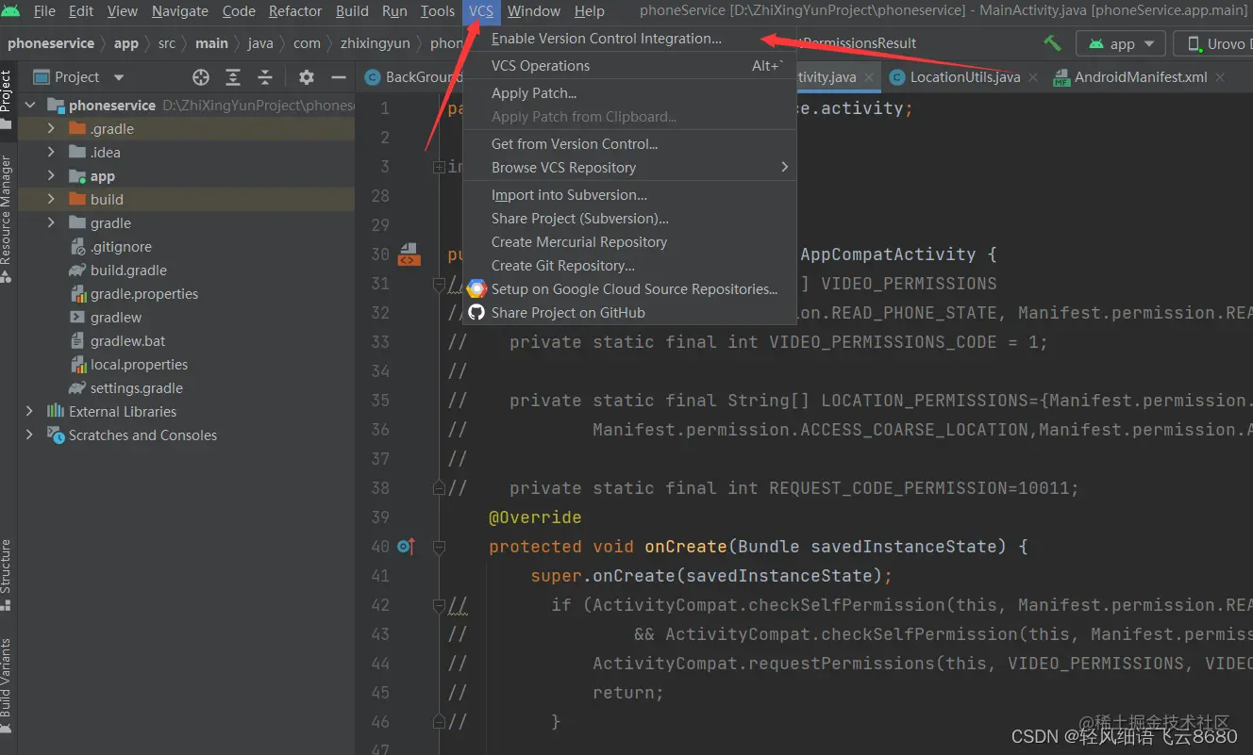The image size is (1253, 755).
Task: Click the src breadcrumb
Action: (167, 43)
